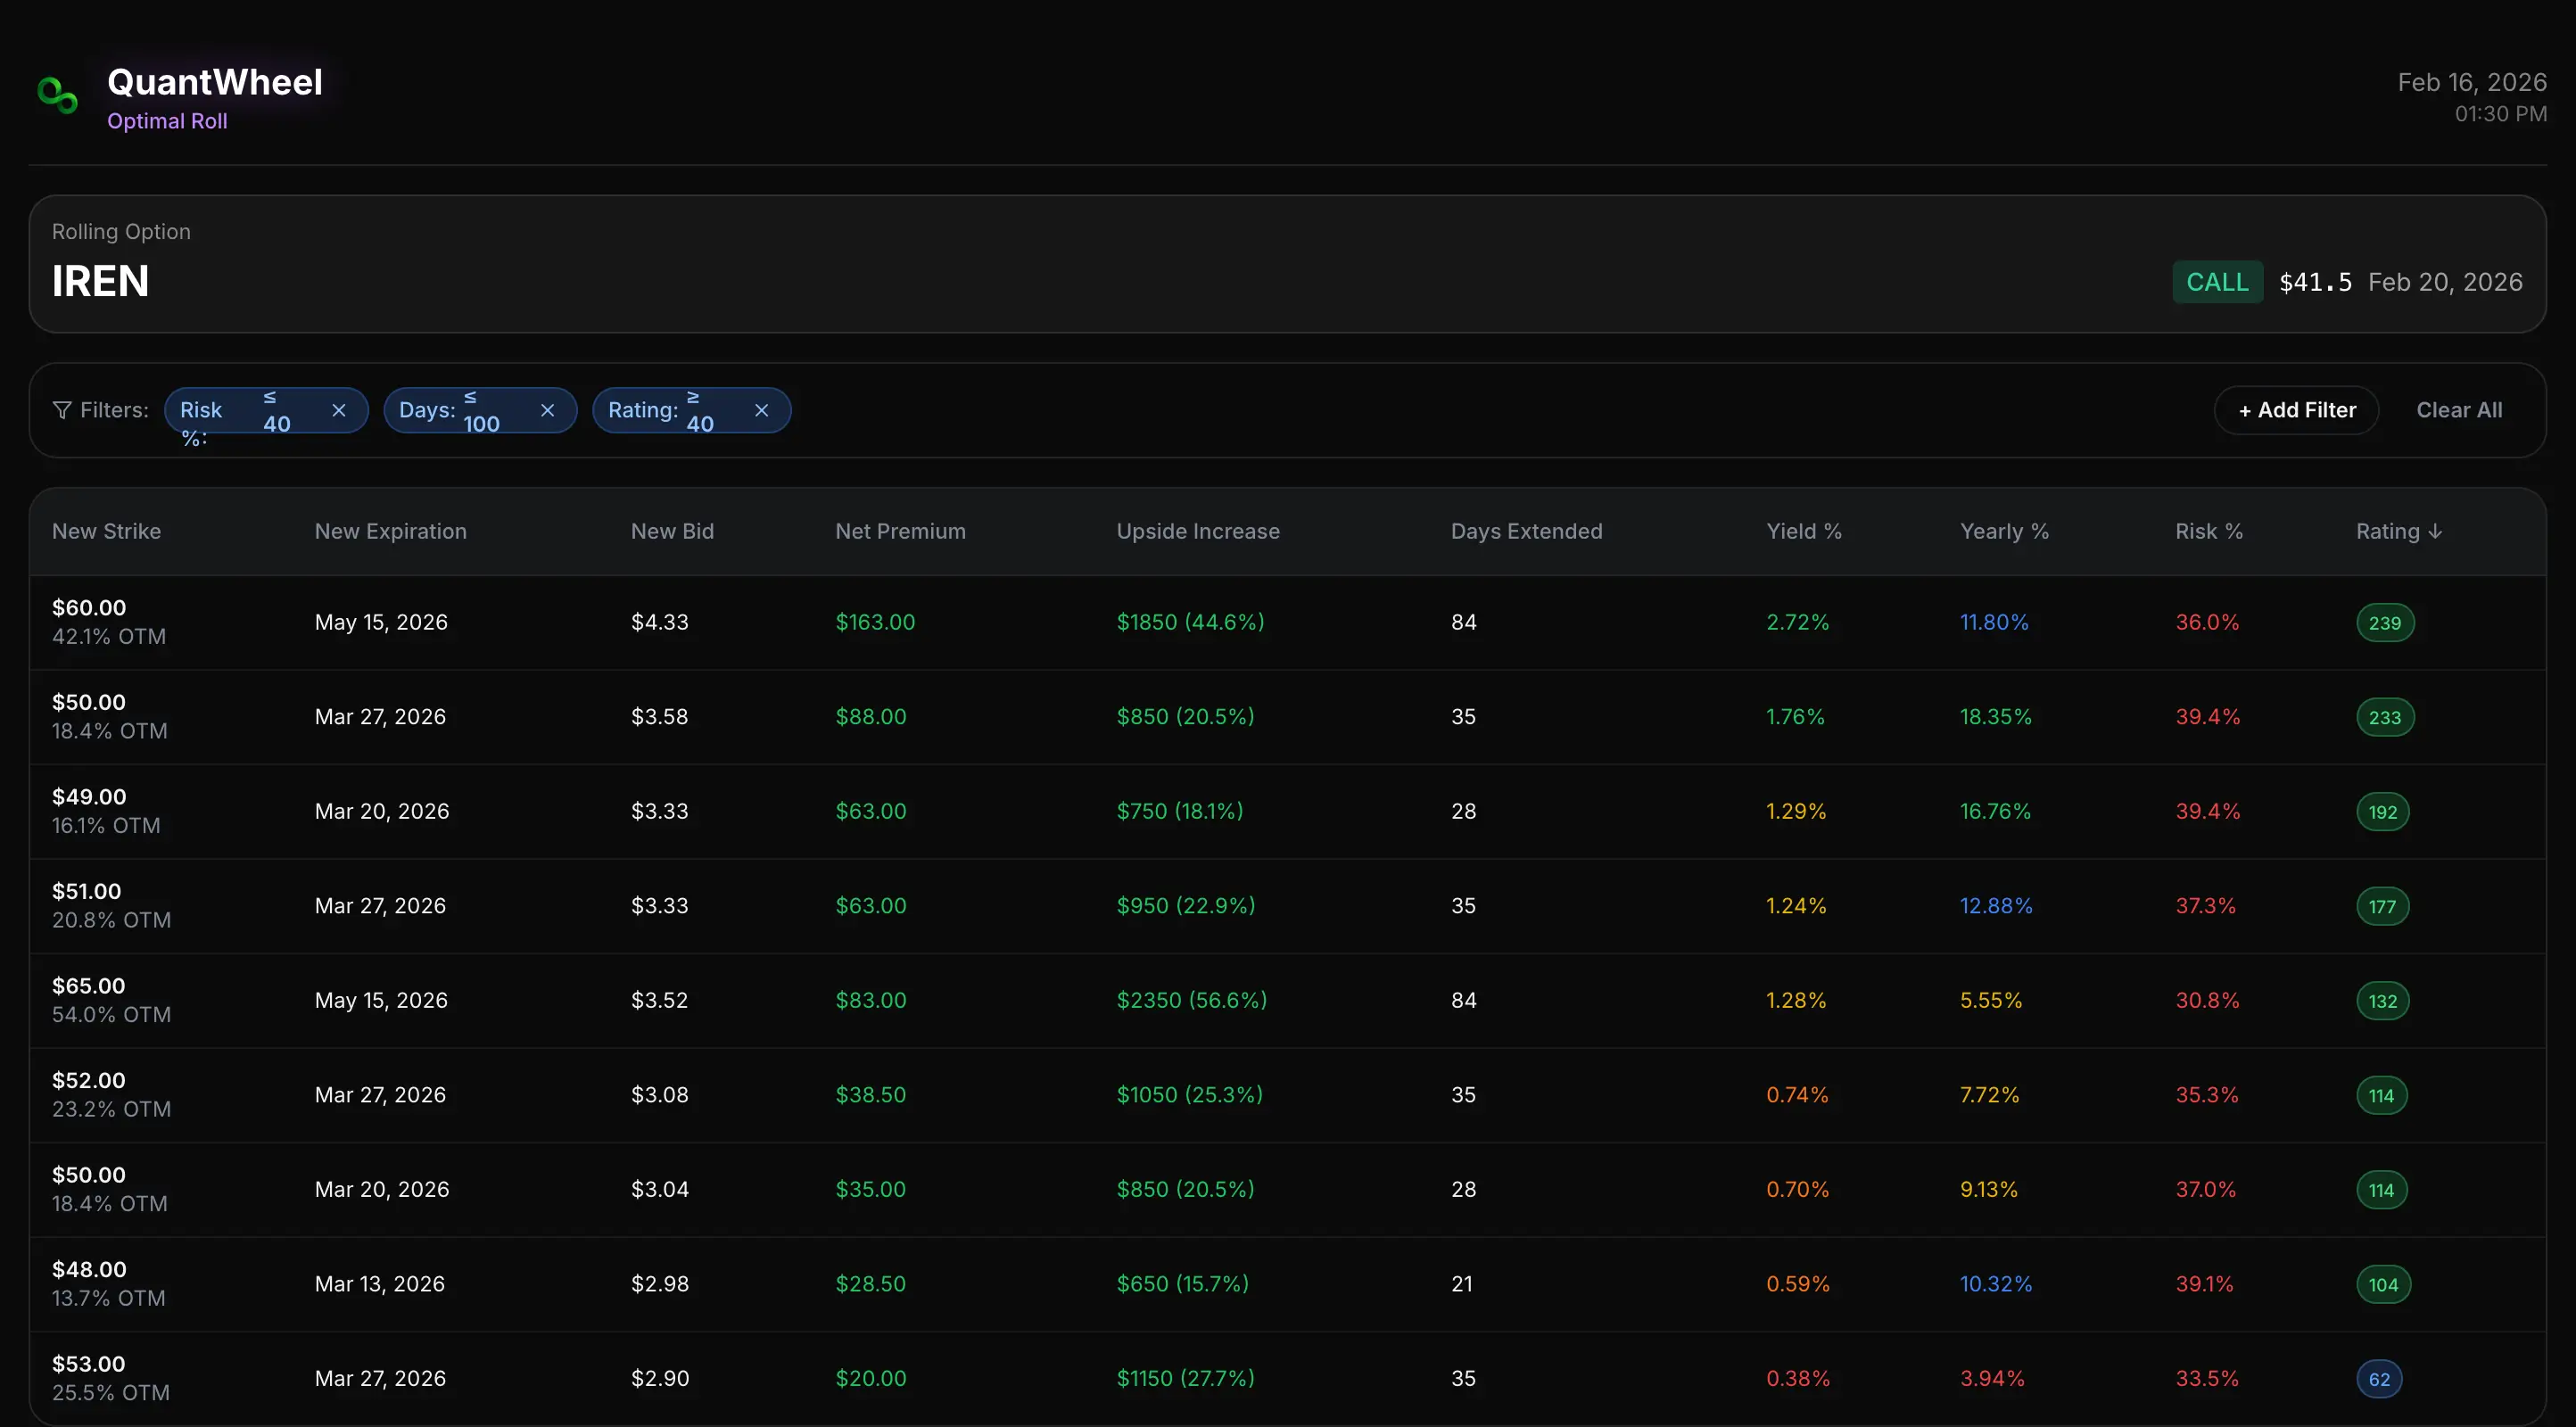
Task: Click the $163.00 net premium value
Action: click(x=875, y=622)
